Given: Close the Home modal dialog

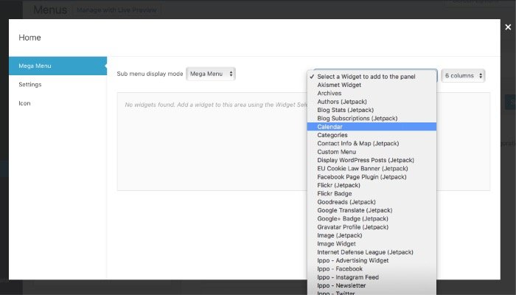Looking at the screenshot, I should 508,27.
